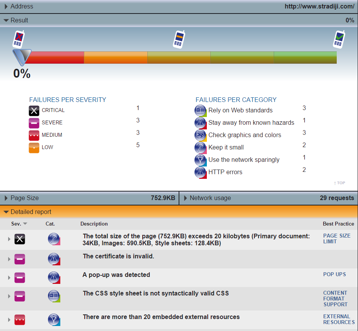
Task: Click the LOW severity orange icon
Action: (x=34, y=148)
